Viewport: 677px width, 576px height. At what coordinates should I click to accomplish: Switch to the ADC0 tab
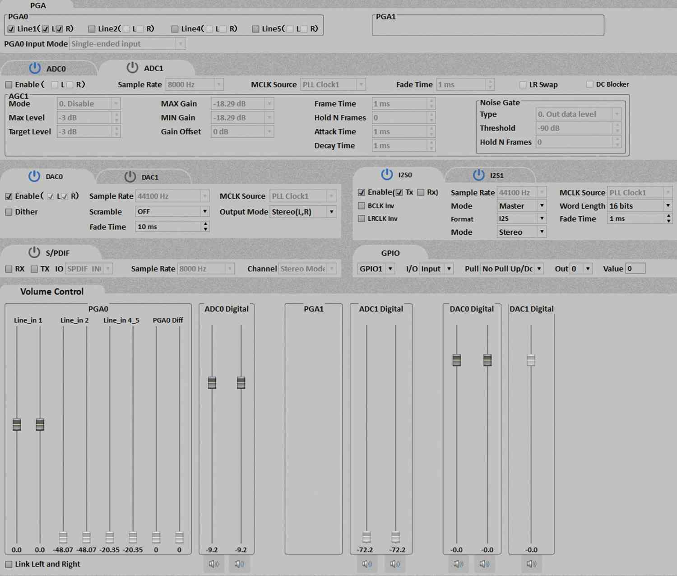49,69
